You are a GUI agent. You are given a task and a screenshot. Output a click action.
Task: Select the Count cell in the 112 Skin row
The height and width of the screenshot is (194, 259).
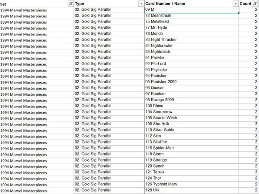[249, 136]
